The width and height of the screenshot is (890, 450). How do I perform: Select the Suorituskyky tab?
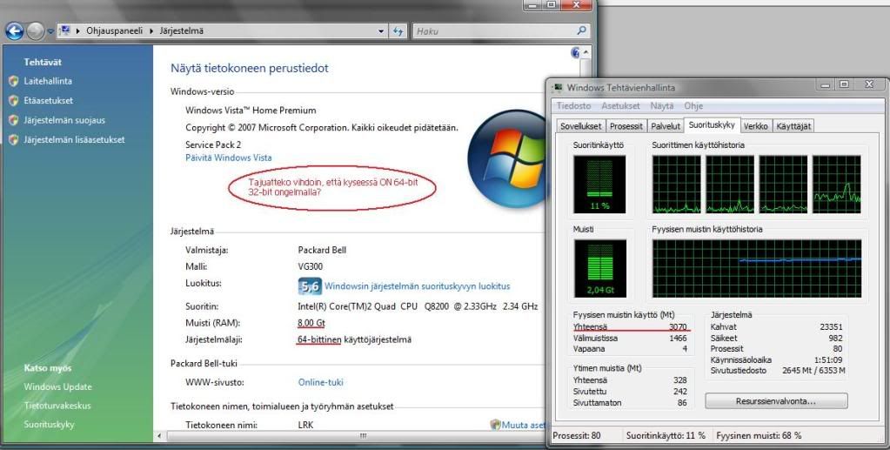[x=712, y=125]
